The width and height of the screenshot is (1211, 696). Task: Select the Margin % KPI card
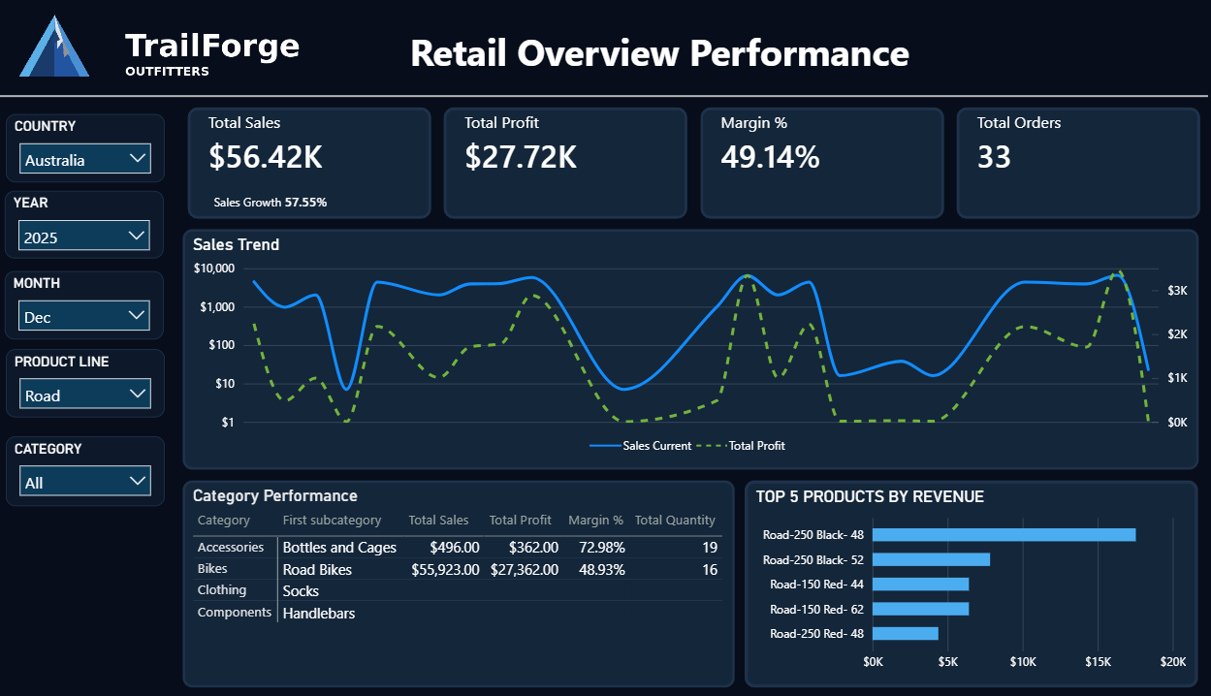[x=821, y=162]
